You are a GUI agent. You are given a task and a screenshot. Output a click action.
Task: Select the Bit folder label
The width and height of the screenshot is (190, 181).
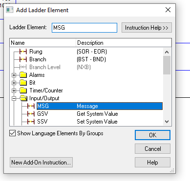coord(32,83)
